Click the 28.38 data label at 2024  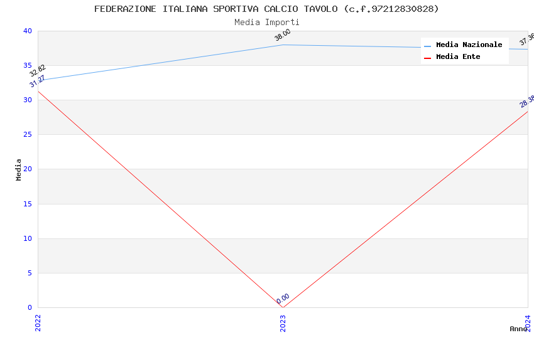(x=527, y=102)
